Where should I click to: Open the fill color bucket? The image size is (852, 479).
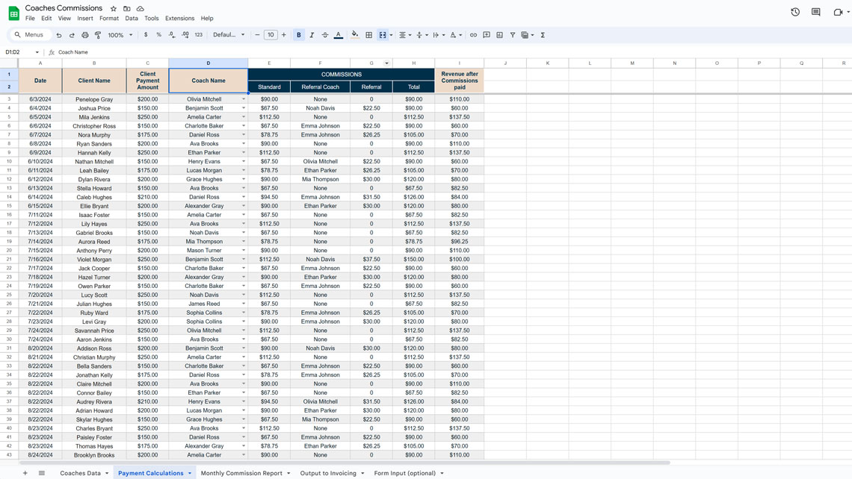tap(355, 35)
